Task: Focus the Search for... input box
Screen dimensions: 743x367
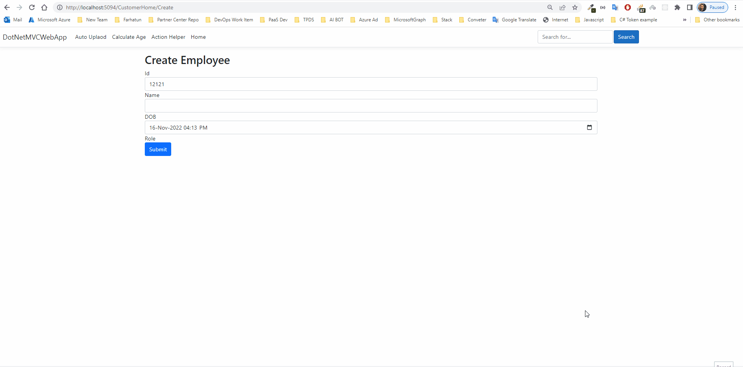Action: click(x=575, y=37)
